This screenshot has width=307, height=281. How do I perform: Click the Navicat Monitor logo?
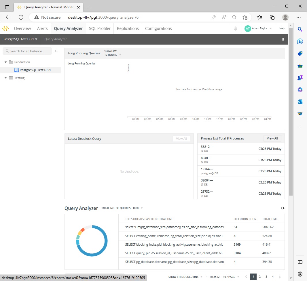(5, 28)
